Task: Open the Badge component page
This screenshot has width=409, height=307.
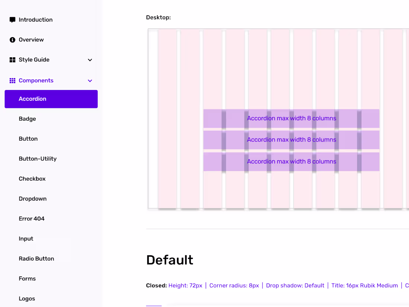Action: coord(27,119)
